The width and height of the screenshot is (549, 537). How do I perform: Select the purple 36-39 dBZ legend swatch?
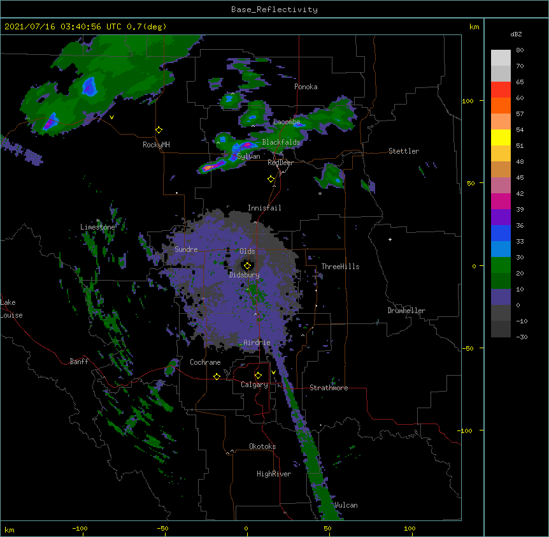tap(501, 217)
